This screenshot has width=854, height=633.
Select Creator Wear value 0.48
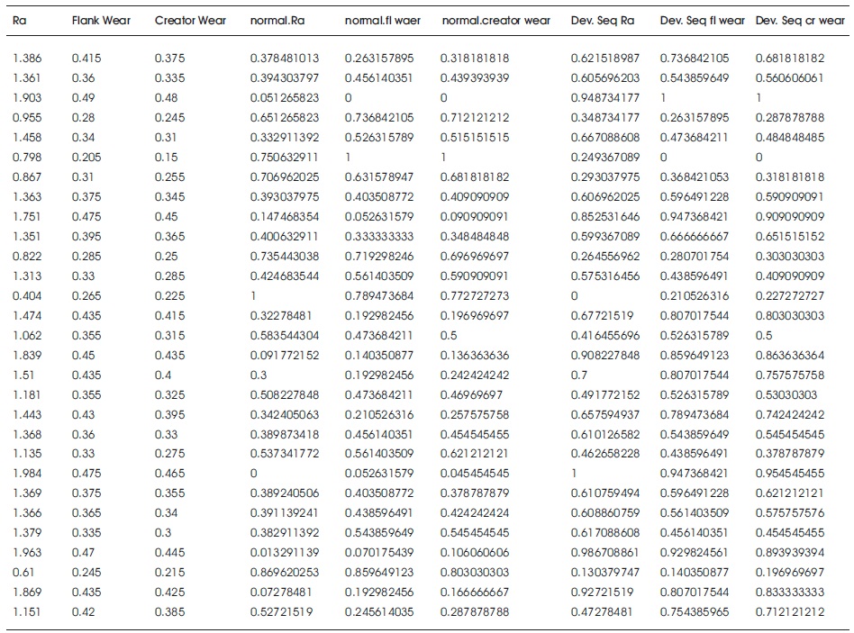(166, 98)
